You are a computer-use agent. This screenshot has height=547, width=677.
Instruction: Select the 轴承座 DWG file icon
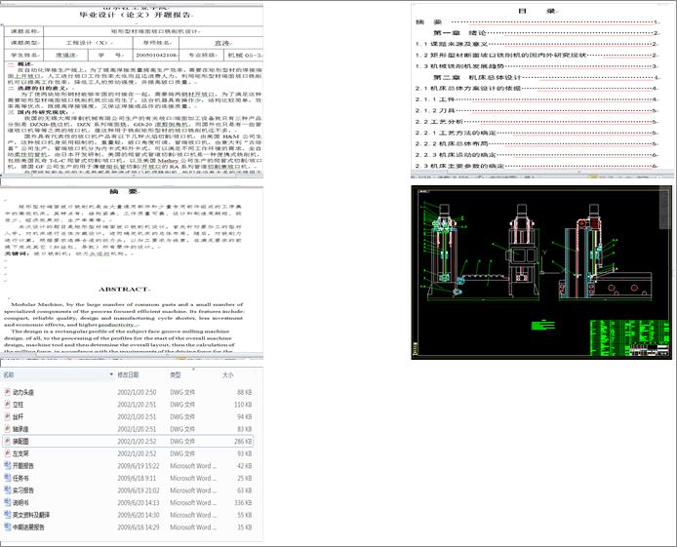point(8,429)
